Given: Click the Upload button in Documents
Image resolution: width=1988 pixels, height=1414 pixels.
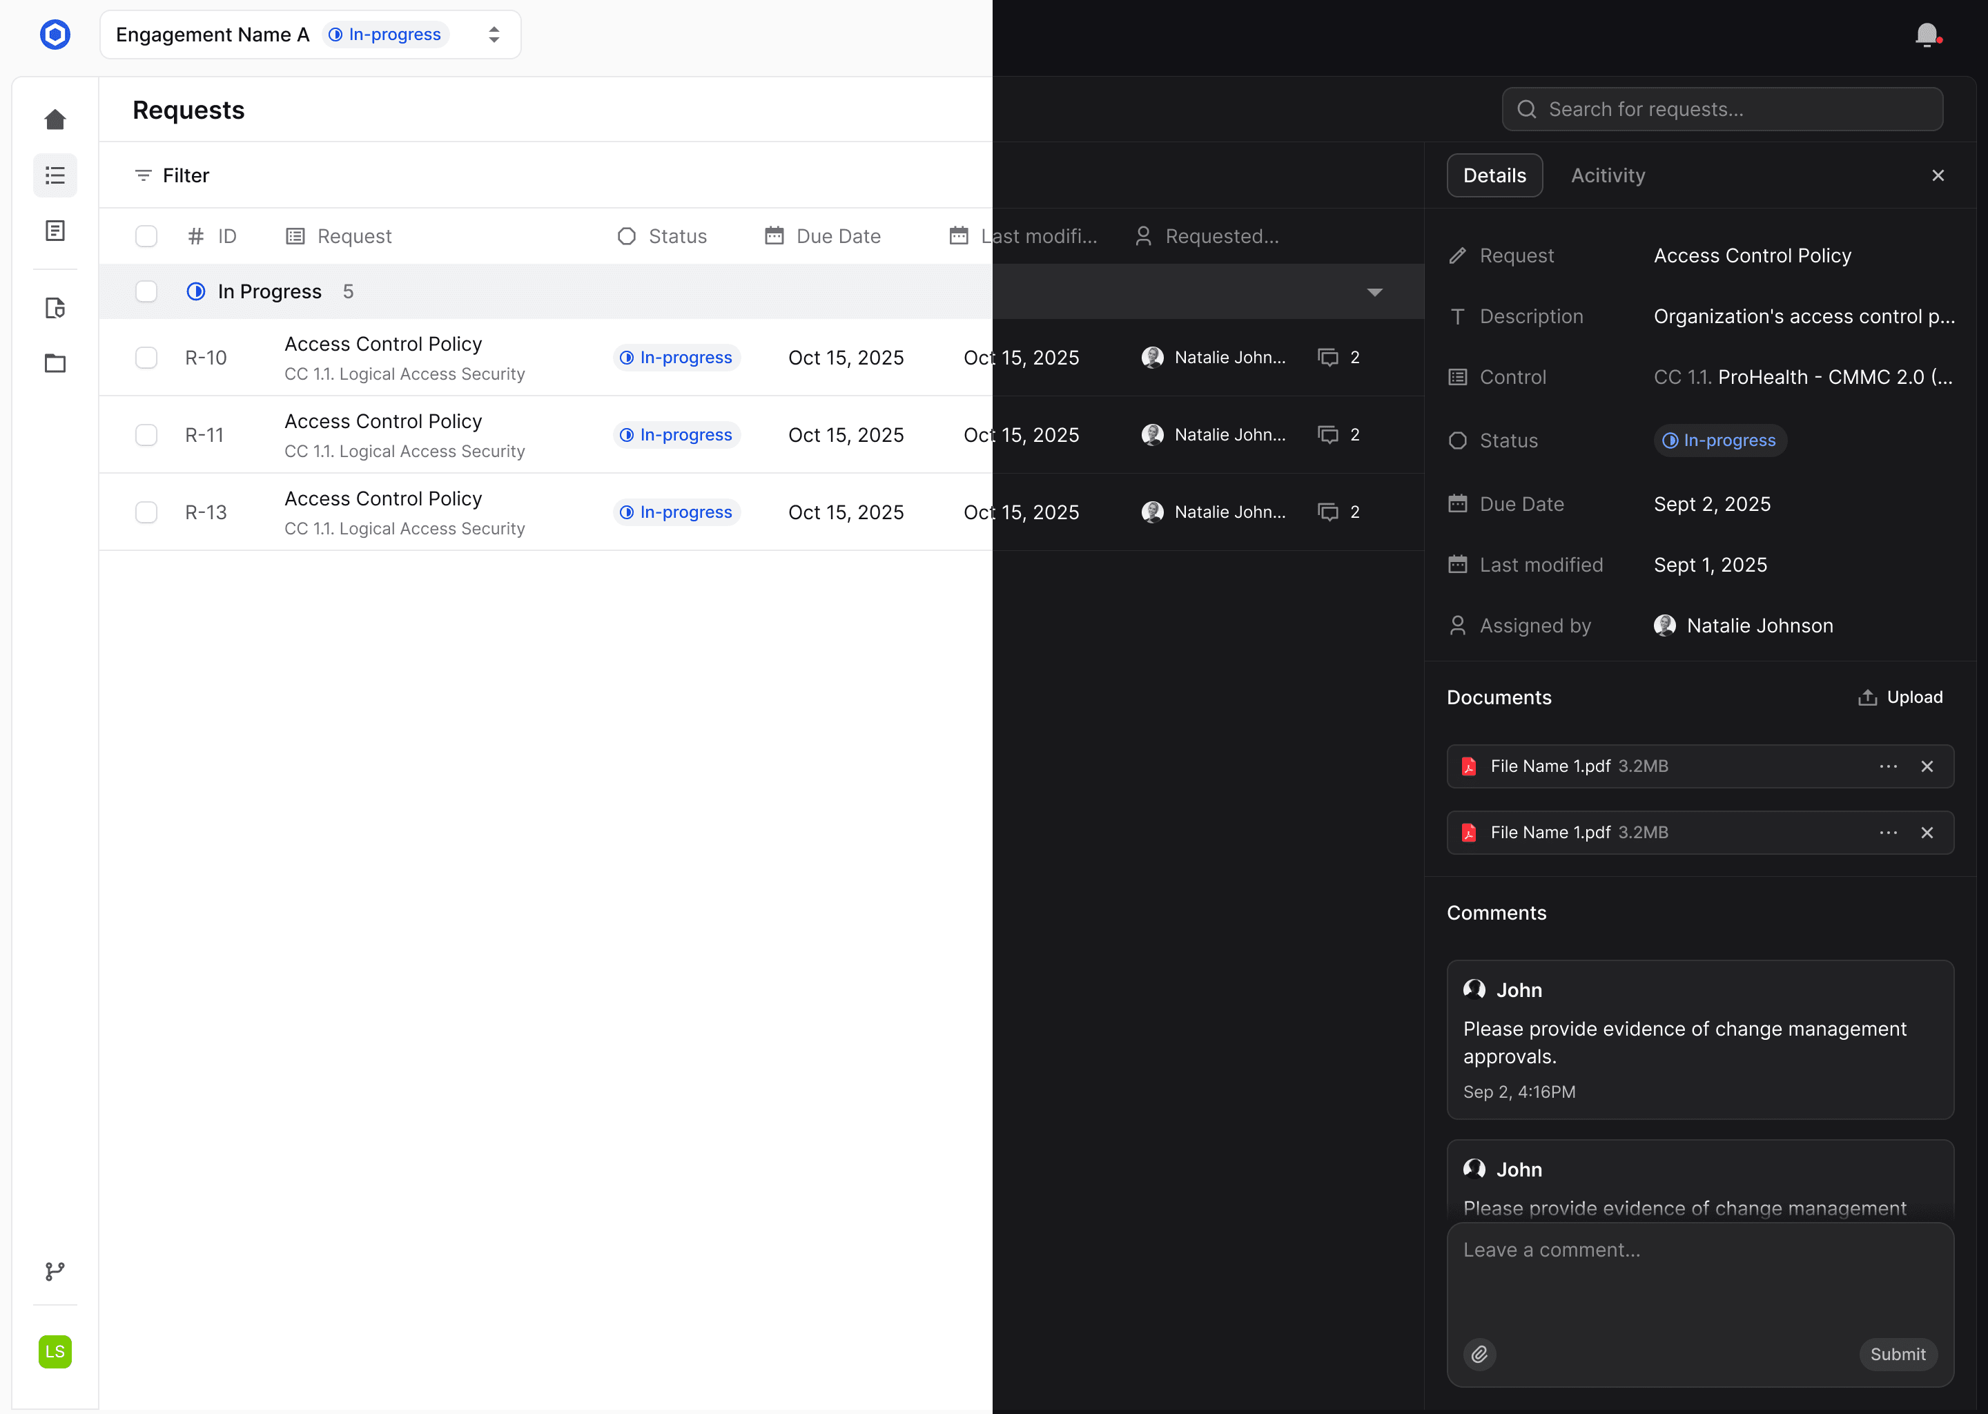Looking at the screenshot, I should [x=1900, y=697].
